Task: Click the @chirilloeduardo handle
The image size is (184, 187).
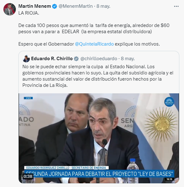Action: click(x=99, y=59)
